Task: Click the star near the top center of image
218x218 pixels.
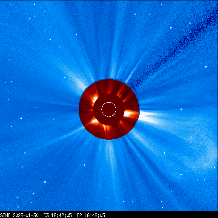Action: click(135, 14)
